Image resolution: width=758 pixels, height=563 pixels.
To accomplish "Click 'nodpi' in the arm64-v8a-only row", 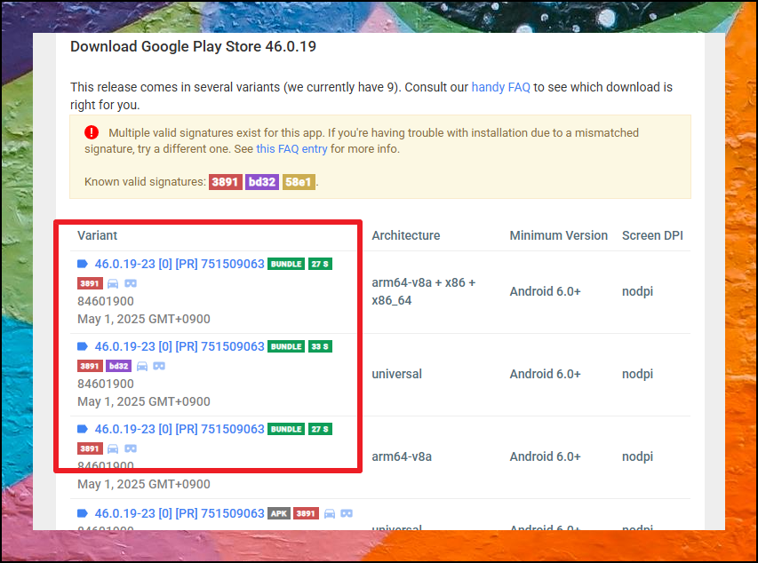I will click(637, 456).
